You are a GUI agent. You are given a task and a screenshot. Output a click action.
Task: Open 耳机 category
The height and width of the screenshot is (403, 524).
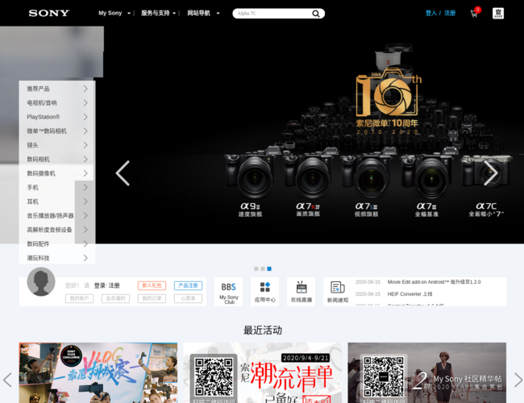coord(57,201)
